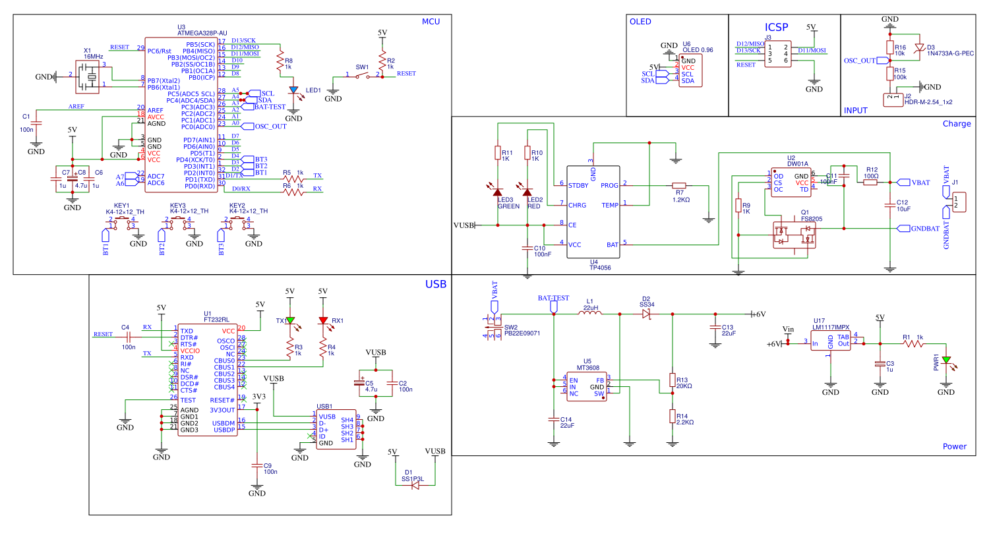This screenshot has width=989, height=545.
Task: Click the AREF net label
Action: pos(76,107)
